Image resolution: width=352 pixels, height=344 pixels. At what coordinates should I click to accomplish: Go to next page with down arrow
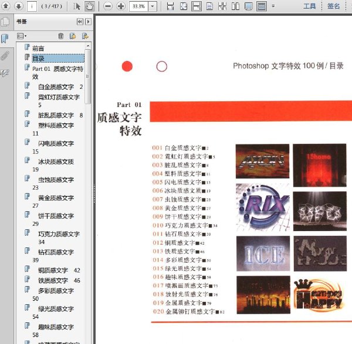(19, 6)
